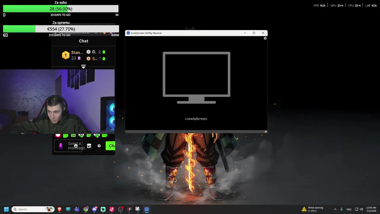
Task: Click the purple microphone icon in chat
Action: pyautogui.click(x=61, y=146)
